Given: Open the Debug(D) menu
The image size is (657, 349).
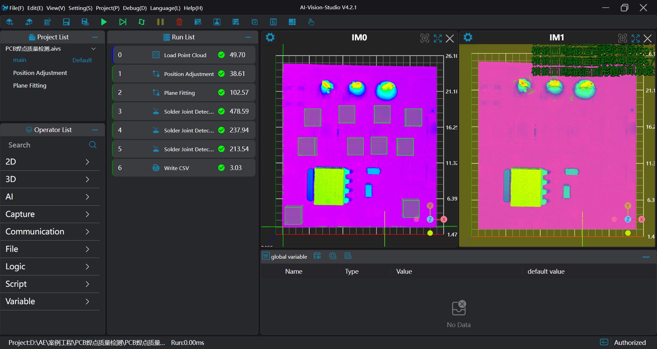Looking at the screenshot, I should (134, 8).
